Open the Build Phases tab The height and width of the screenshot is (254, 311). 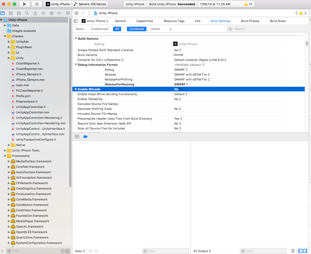pyautogui.click(x=250, y=21)
